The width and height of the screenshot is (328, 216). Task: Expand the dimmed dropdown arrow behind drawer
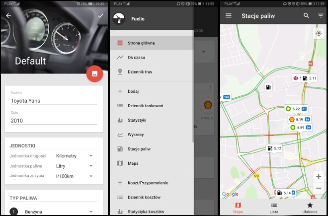pos(204,52)
